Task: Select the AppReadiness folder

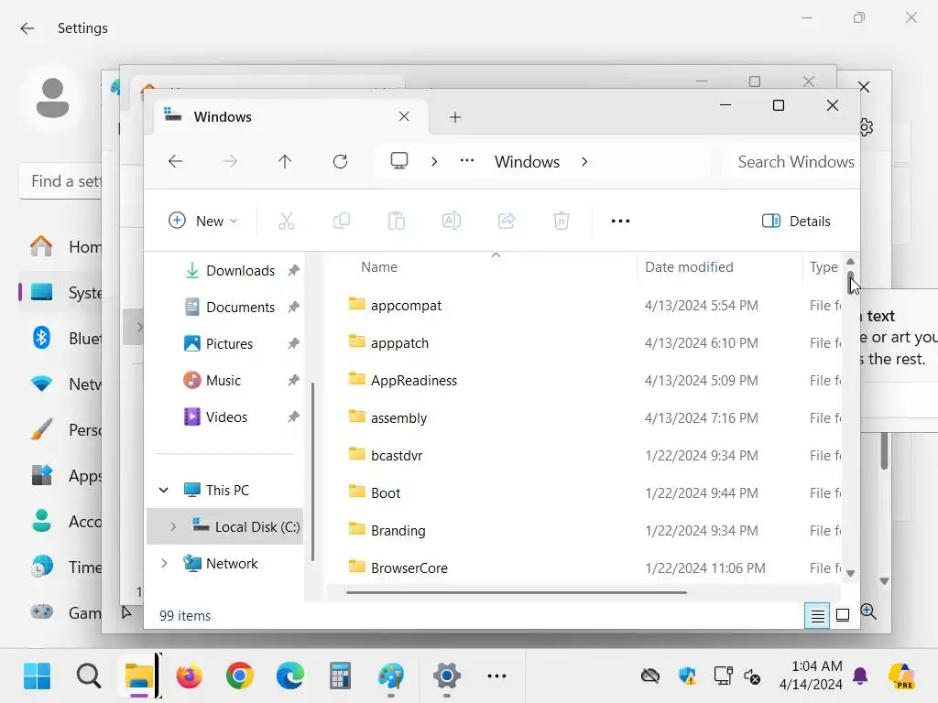Action: [x=413, y=381]
